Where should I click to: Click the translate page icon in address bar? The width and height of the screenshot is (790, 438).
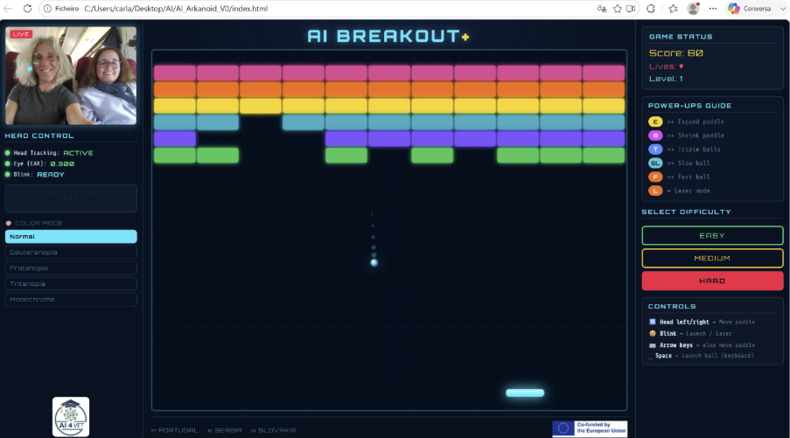pyautogui.click(x=602, y=9)
